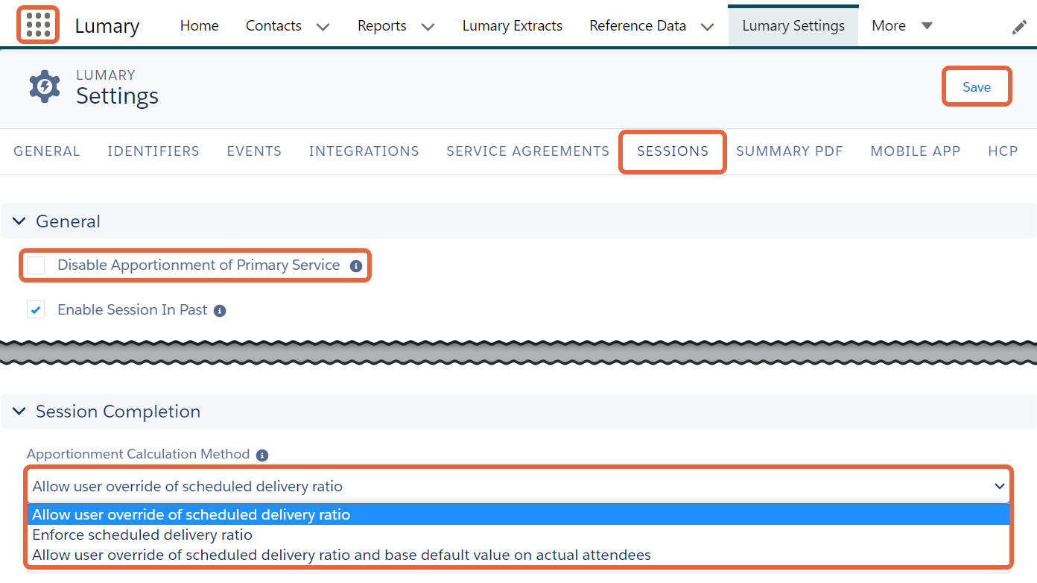Open the Apportionment Calculation Method combobox
Screen dimensions: 1037x583
pos(518,487)
